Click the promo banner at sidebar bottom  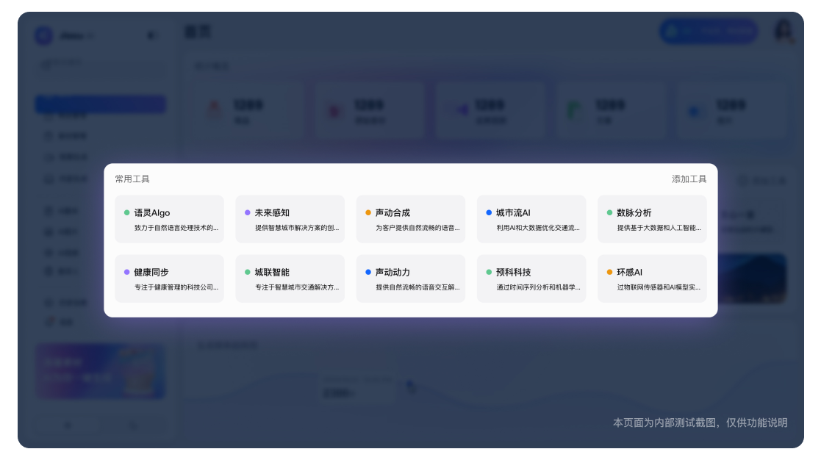pos(100,372)
